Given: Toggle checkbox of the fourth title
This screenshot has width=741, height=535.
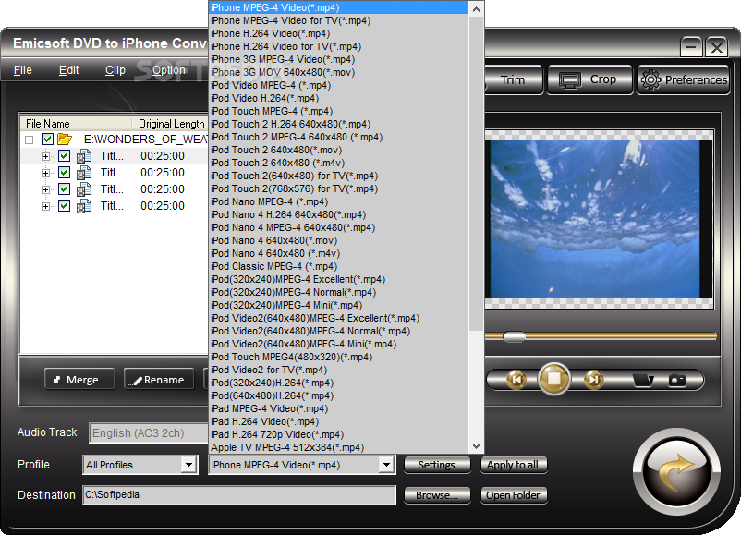Looking at the screenshot, I should click(x=64, y=206).
